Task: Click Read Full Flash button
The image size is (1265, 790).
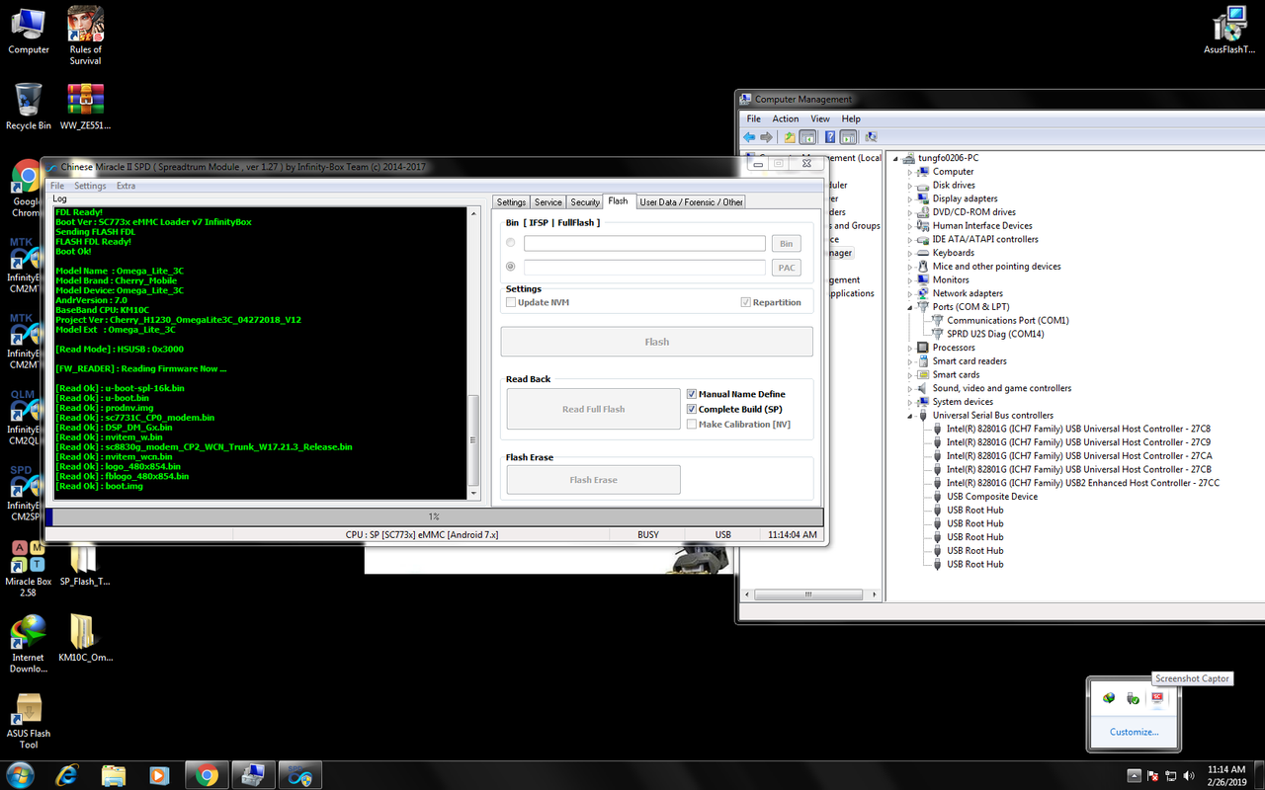Action: [x=594, y=409]
